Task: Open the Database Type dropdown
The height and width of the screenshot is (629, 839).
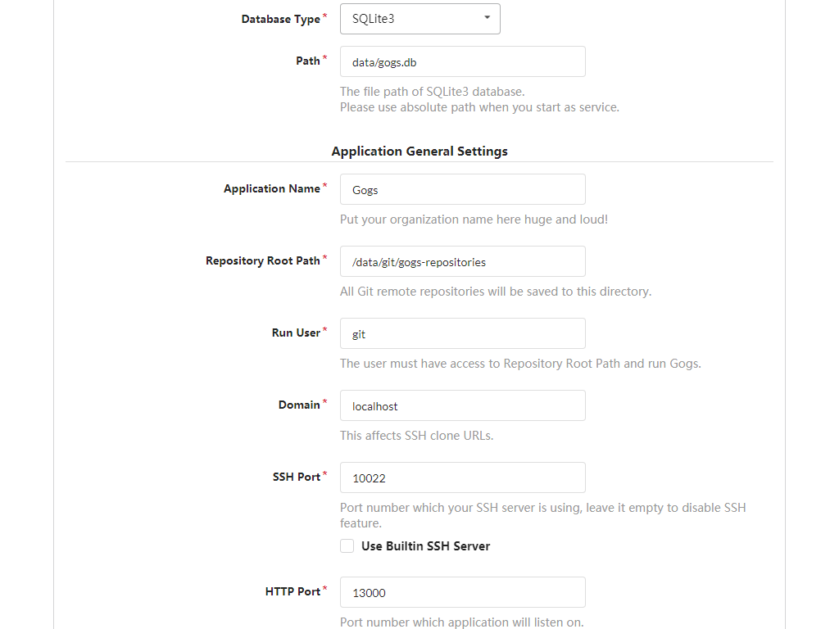Action: [x=420, y=19]
